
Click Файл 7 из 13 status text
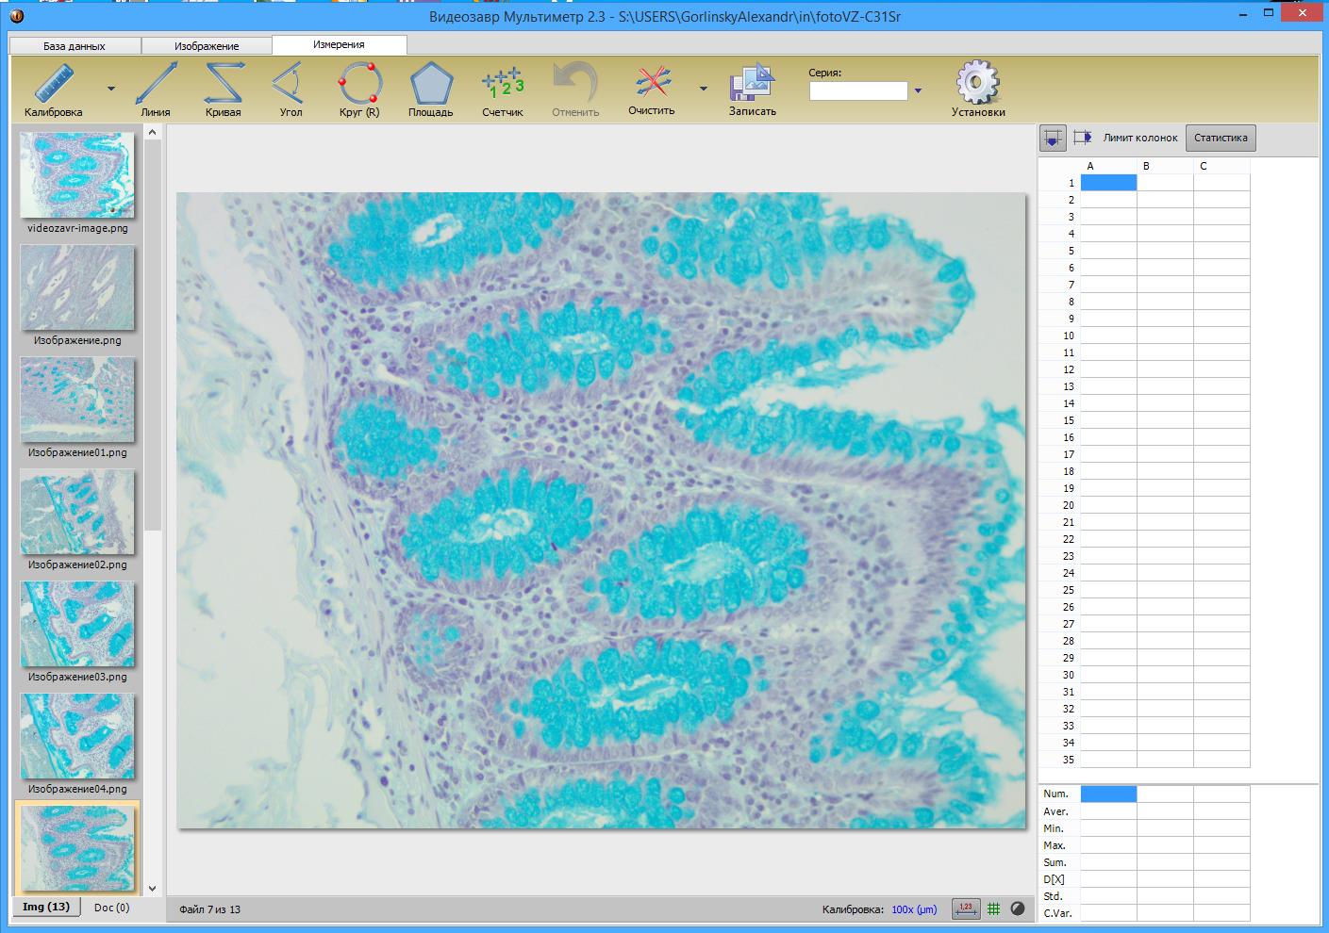209,909
